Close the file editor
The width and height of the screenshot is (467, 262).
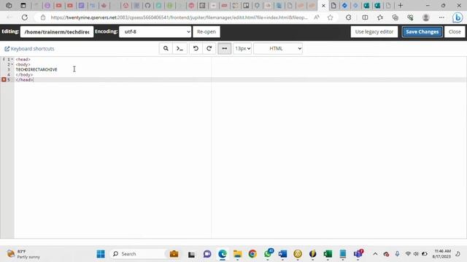tap(455, 31)
